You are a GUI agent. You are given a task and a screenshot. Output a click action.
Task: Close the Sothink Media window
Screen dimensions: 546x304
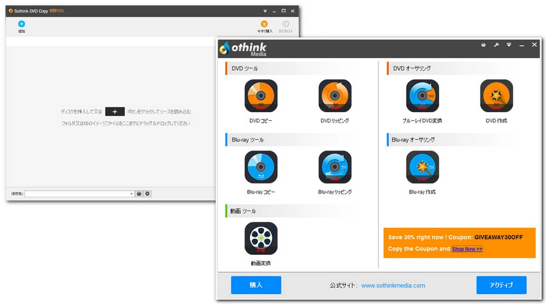pos(534,45)
